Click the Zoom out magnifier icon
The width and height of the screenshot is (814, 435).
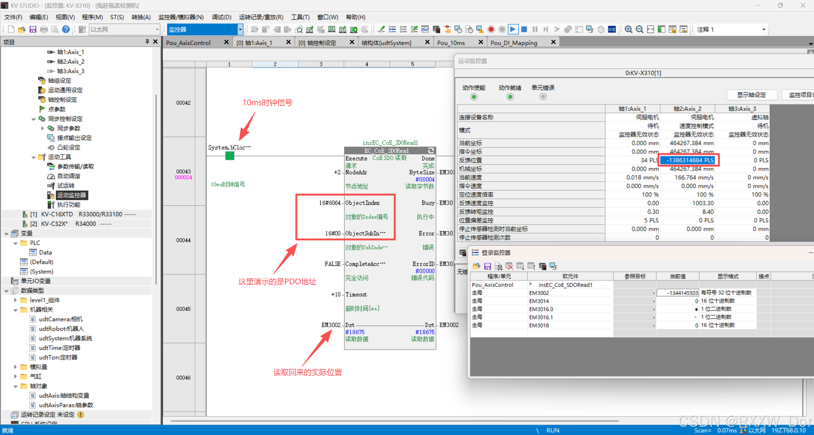point(639,30)
